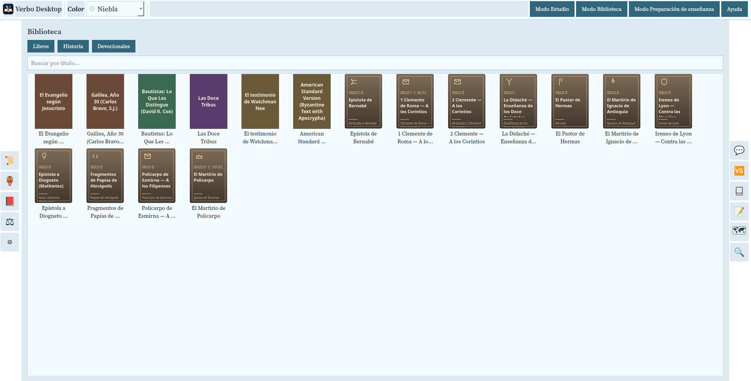Switch to the Devocionales tab
This screenshot has width=751, height=381.
[113, 46]
